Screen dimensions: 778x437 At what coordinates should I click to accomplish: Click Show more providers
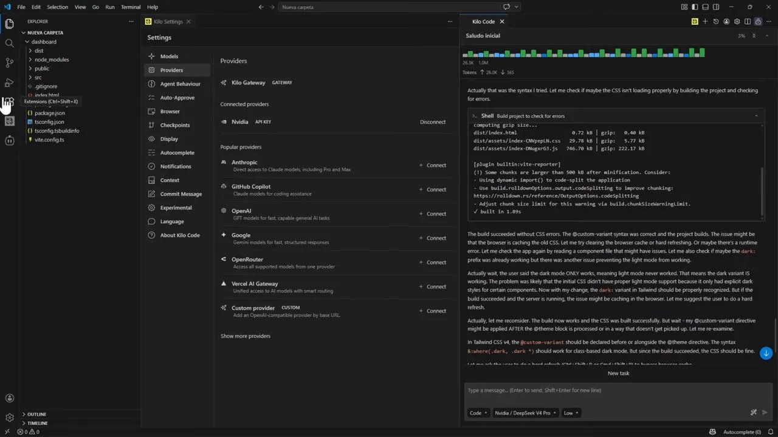point(245,336)
